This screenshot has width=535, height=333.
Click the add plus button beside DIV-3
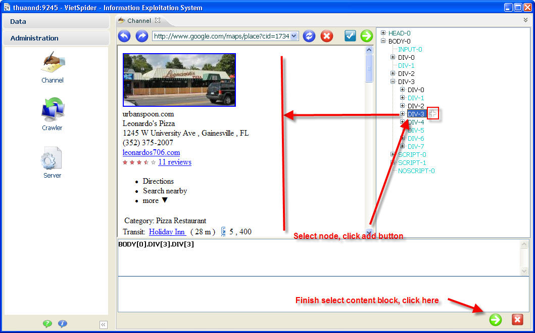pos(433,114)
